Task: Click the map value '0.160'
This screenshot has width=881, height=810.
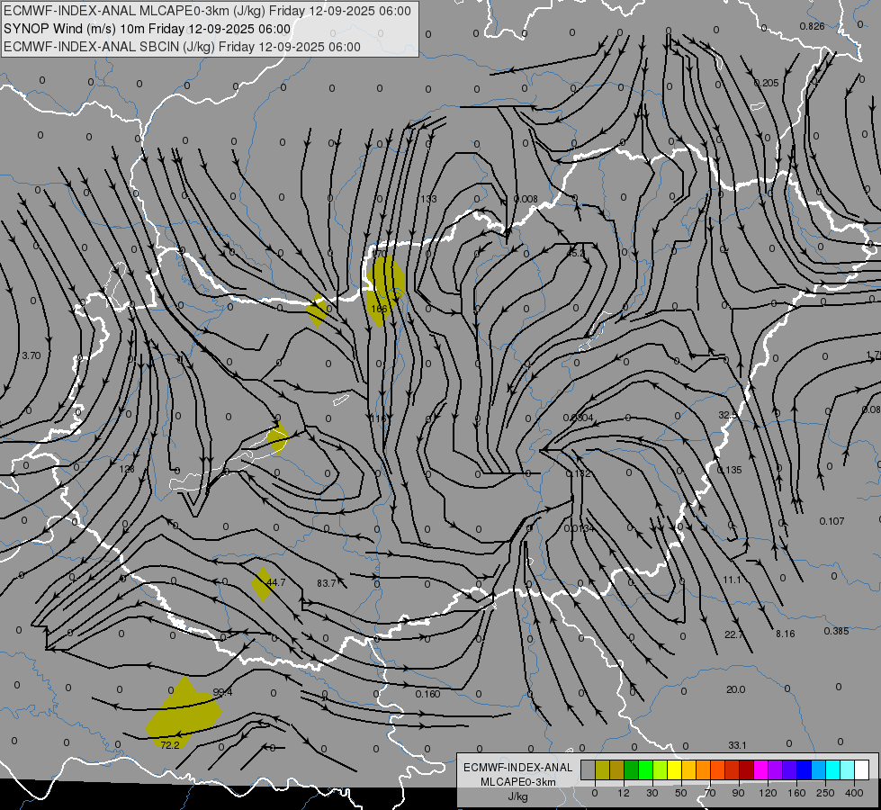Action: click(x=428, y=694)
